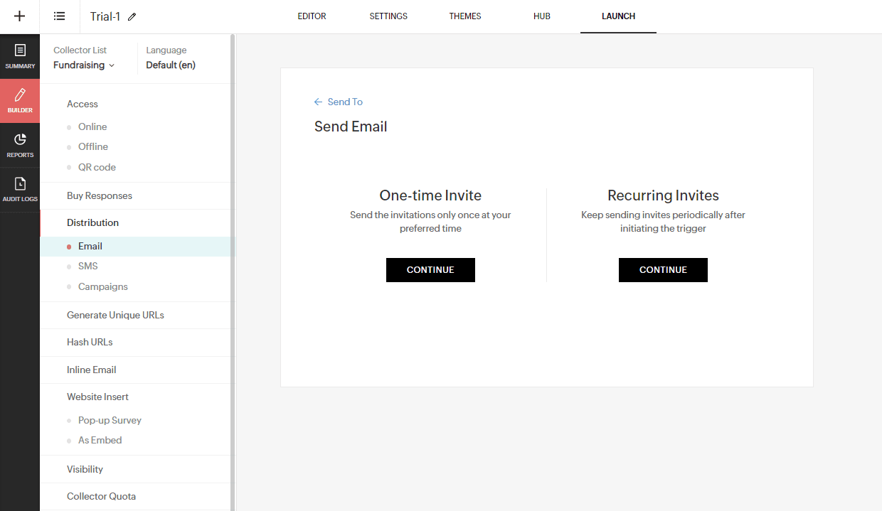The height and width of the screenshot is (511, 882).
Task: Continue with One-time Invite
Action: point(430,270)
